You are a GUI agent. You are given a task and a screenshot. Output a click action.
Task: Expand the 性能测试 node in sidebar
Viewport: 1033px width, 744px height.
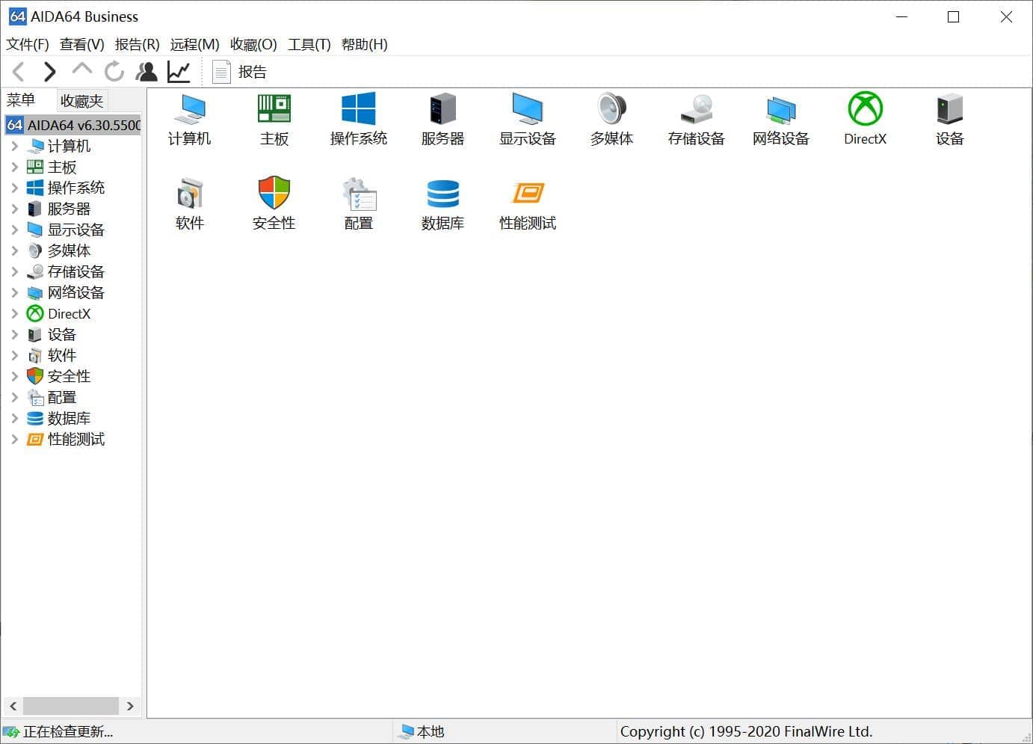pyautogui.click(x=15, y=439)
